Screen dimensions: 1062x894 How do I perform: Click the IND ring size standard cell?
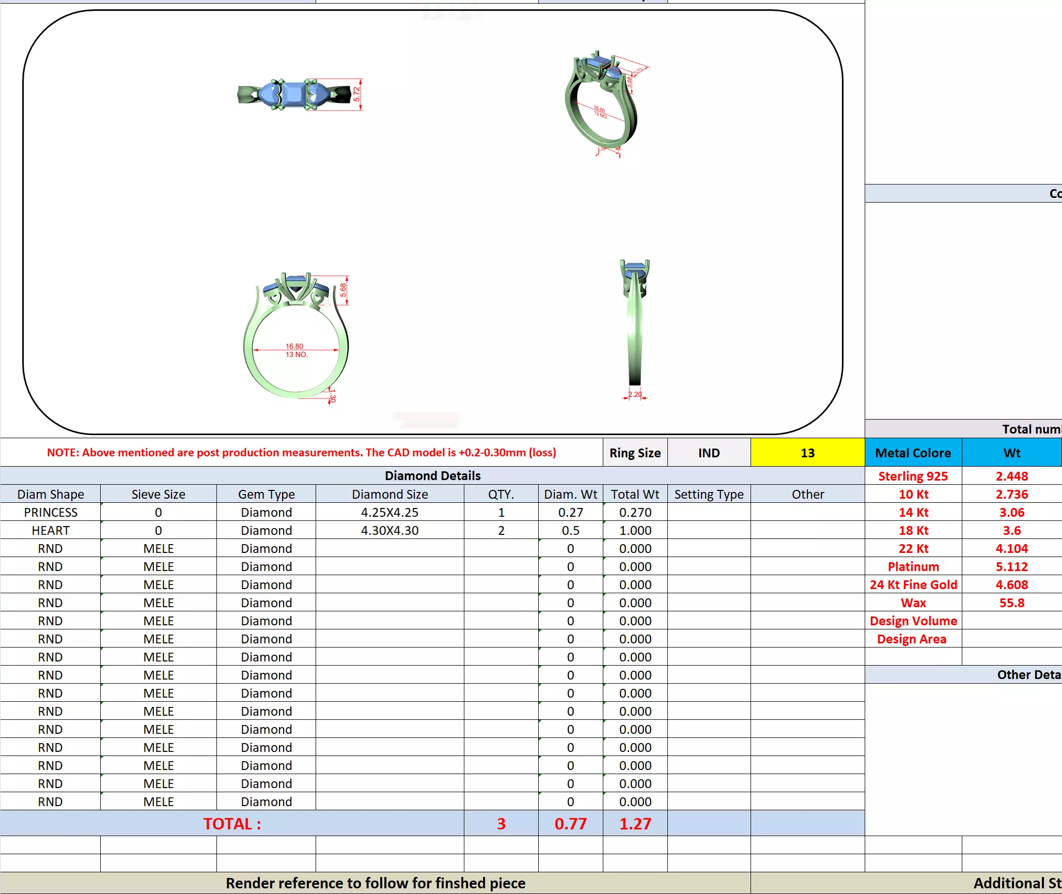(709, 453)
